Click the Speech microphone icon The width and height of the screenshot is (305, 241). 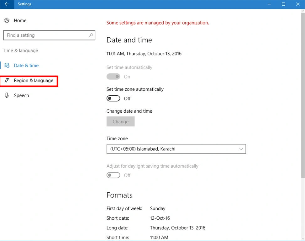(x=7, y=95)
